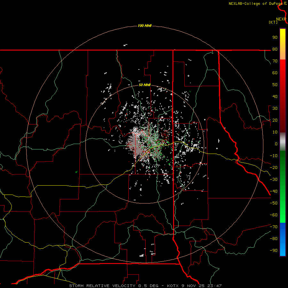288x288 pixels.
Task: Click the 0.5 DEG elevation text in footer
Action: tap(148, 286)
